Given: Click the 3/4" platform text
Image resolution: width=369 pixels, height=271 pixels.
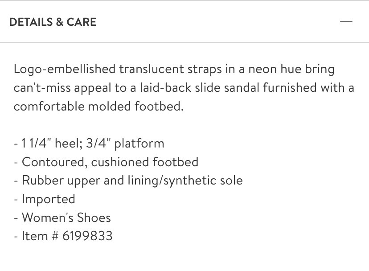Looking at the screenshot, I should (x=125, y=144).
